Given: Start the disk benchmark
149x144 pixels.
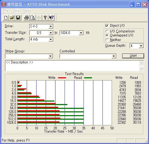Looking at the screenshot, I should pyautogui.click(x=133, y=56).
